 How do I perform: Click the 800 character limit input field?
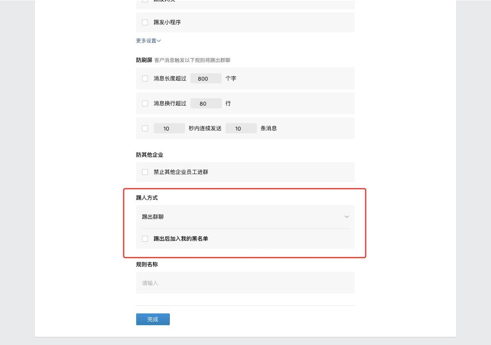tap(206, 78)
